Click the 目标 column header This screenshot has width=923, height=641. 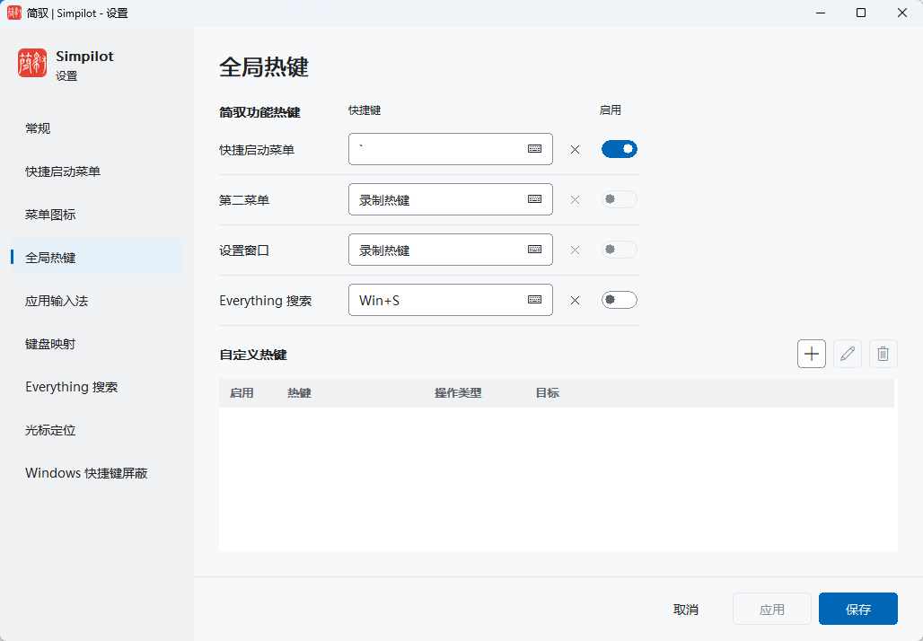click(548, 393)
